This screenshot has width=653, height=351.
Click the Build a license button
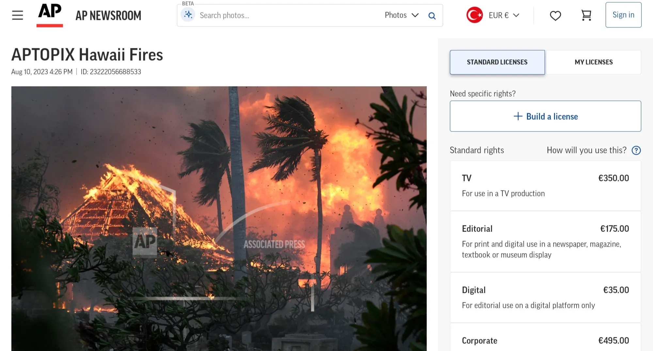(x=545, y=116)
